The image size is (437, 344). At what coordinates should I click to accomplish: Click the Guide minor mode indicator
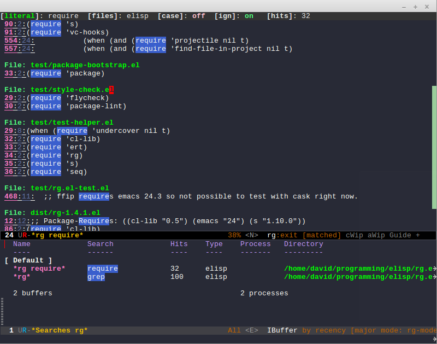(400, 235)
